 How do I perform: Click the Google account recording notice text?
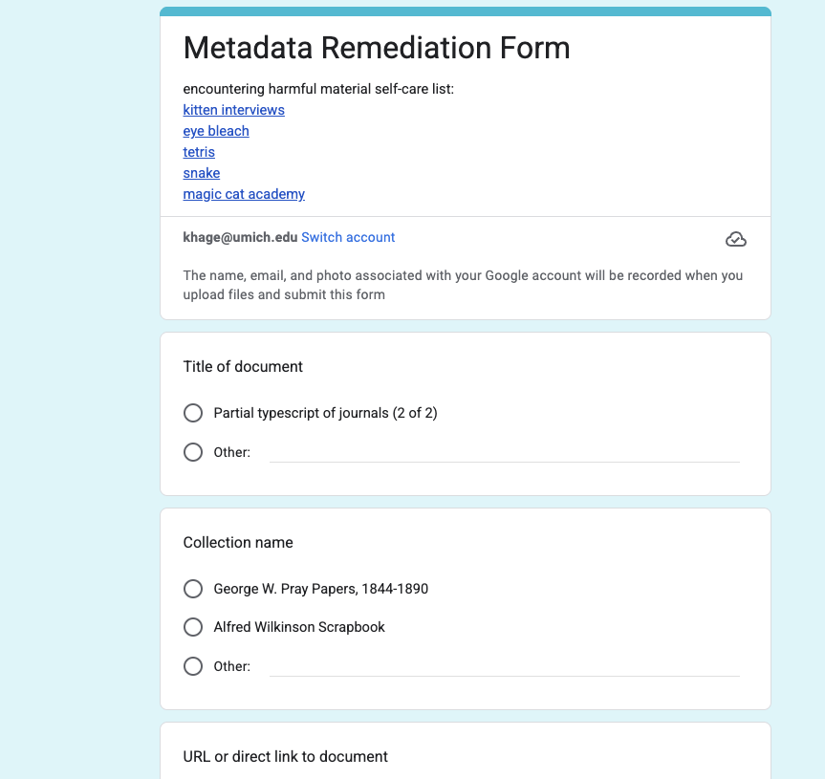(x=463, y=285)
